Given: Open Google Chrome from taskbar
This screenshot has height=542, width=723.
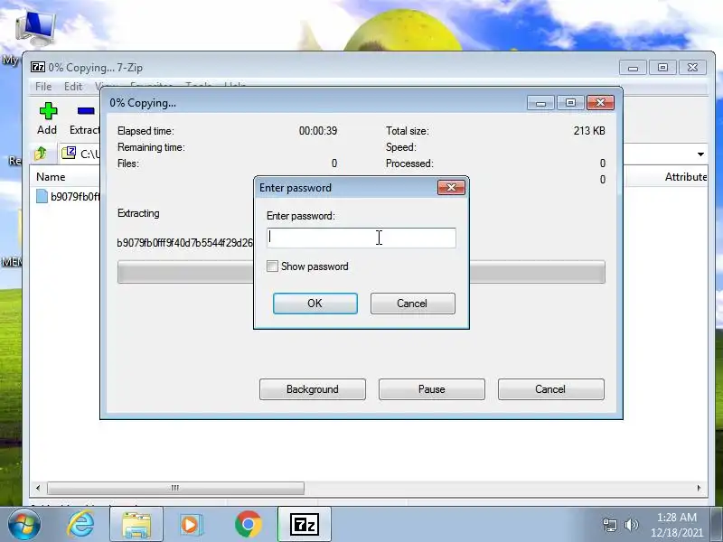Looking at the screenshot, I should tap(248, 525).
